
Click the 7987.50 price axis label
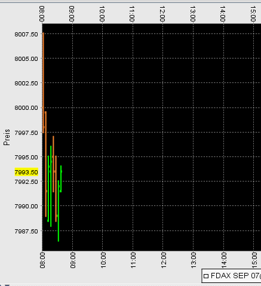pos(26,231)
